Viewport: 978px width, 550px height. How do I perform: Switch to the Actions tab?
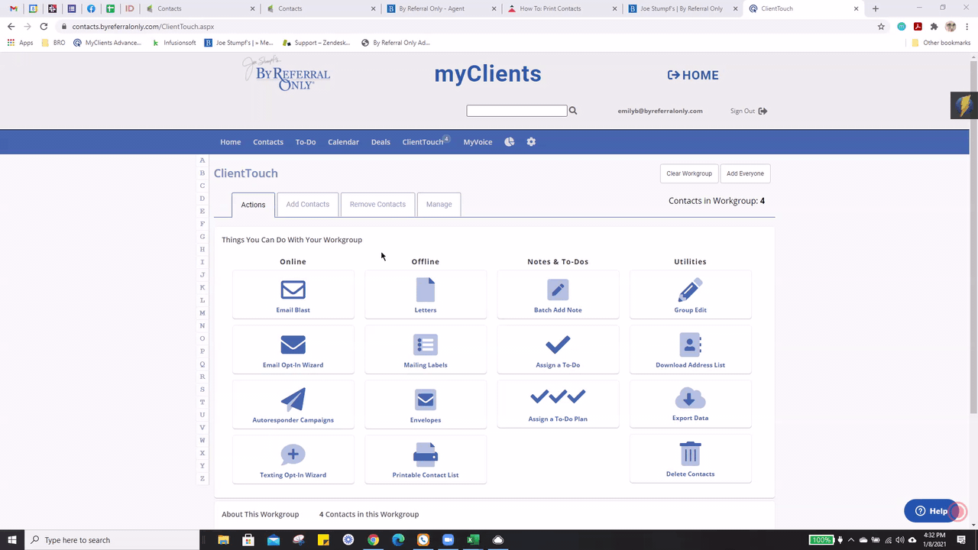coord(253,205)
